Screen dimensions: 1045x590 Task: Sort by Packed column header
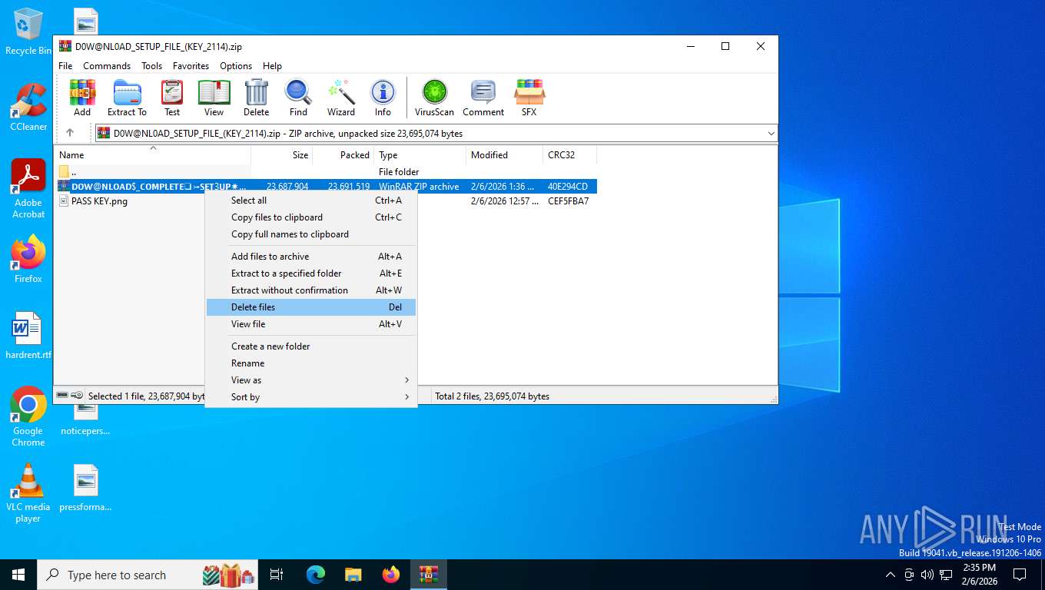pos(343,155)
